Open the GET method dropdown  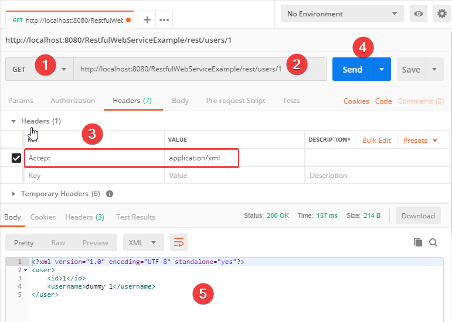(39, 69)
